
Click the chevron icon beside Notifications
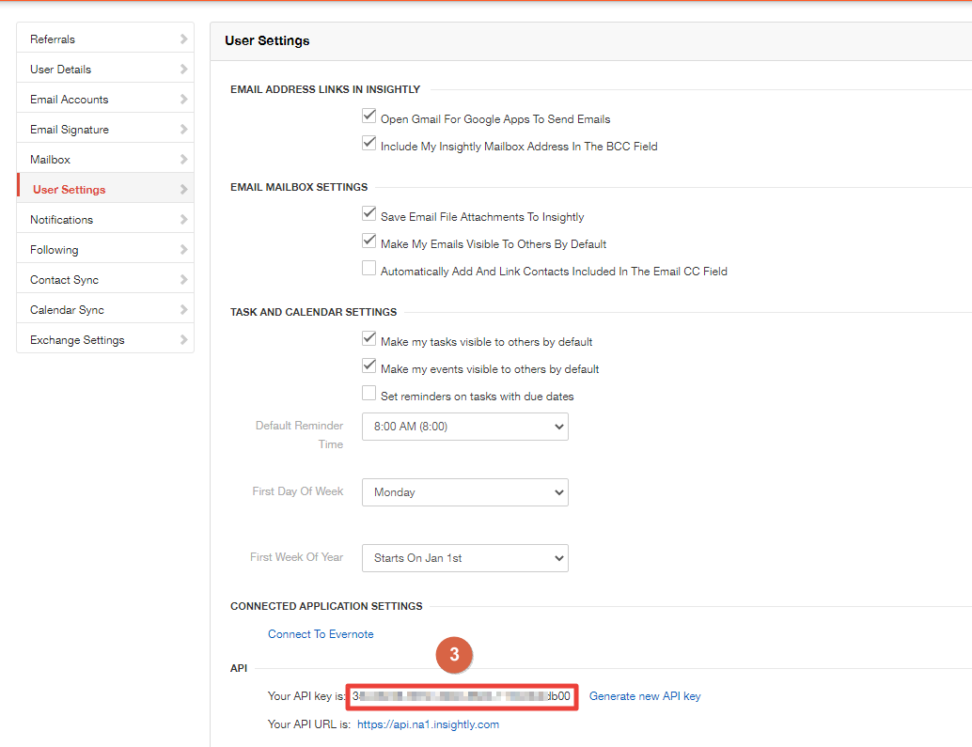tap(183, 220)
